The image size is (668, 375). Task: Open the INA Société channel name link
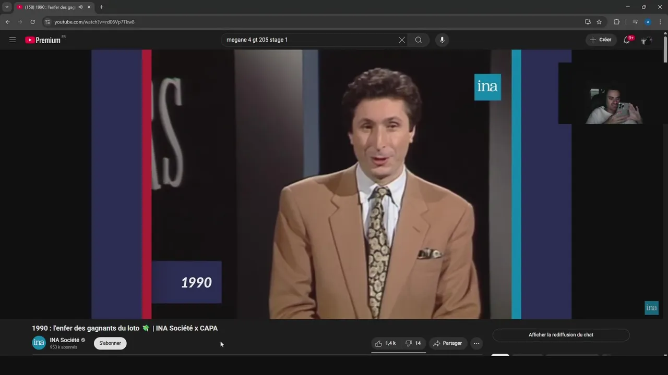click(65, 340)
